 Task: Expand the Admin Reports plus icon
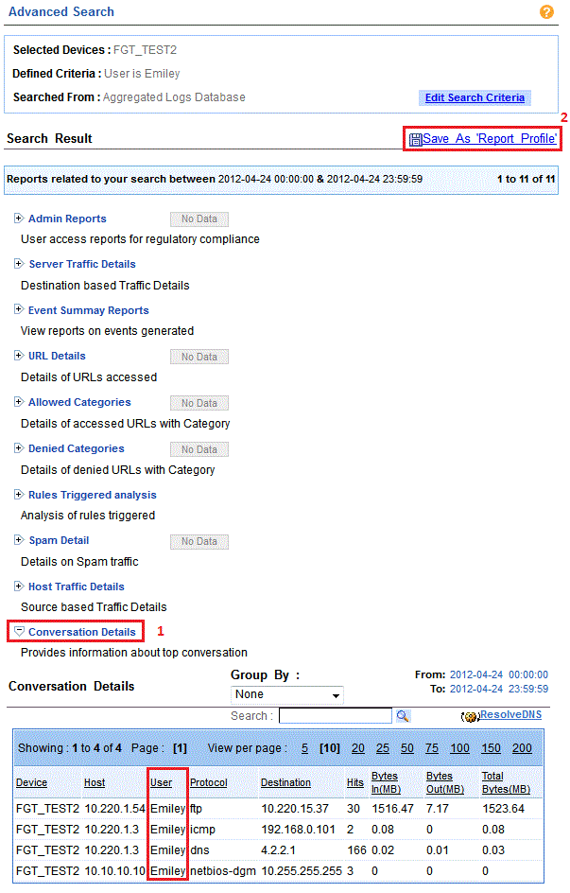coord(19,219)
